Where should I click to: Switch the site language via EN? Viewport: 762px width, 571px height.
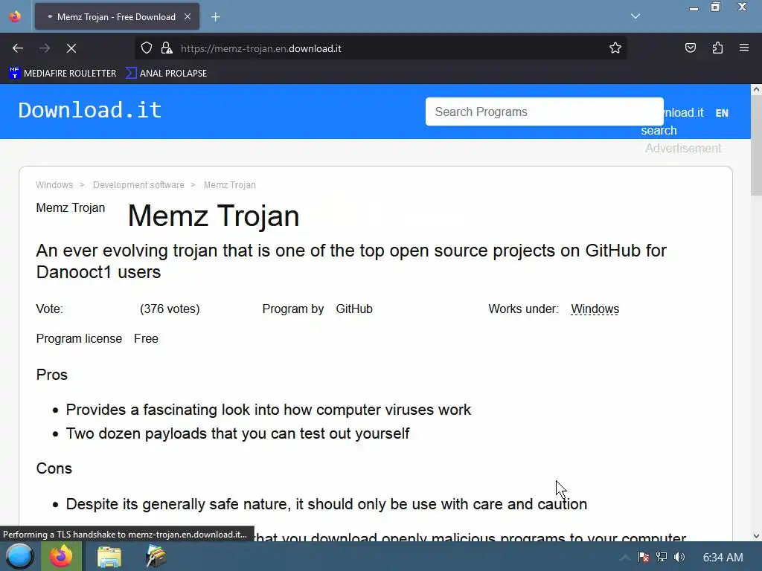pyautogui.click(x=722, y=113)
